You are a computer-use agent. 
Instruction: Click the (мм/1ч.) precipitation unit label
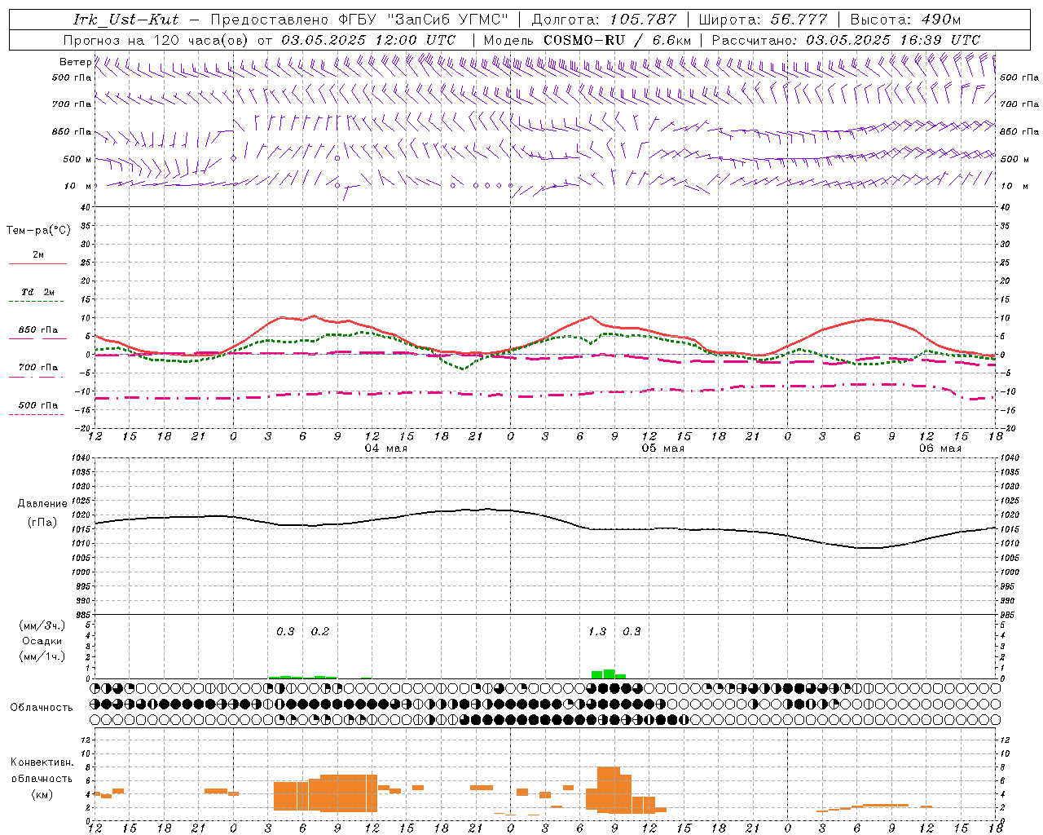(x=42, y=656)
